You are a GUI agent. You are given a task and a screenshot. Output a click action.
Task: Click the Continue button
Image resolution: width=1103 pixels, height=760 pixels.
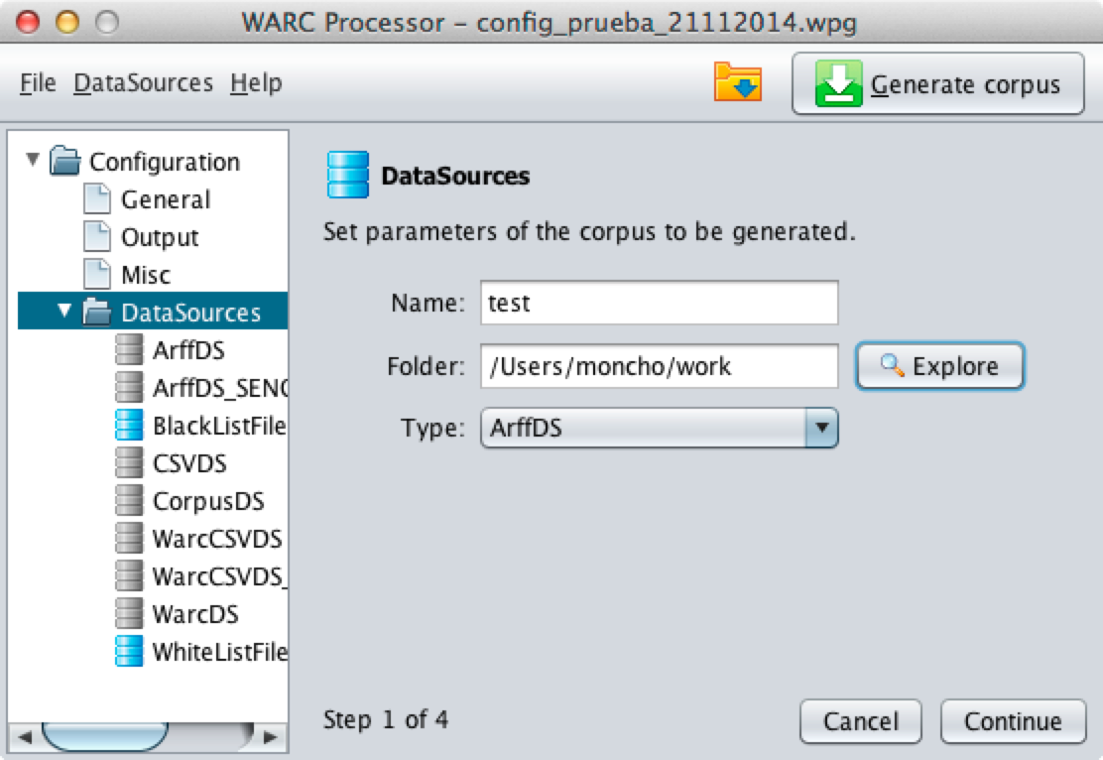click(1012, 721)
